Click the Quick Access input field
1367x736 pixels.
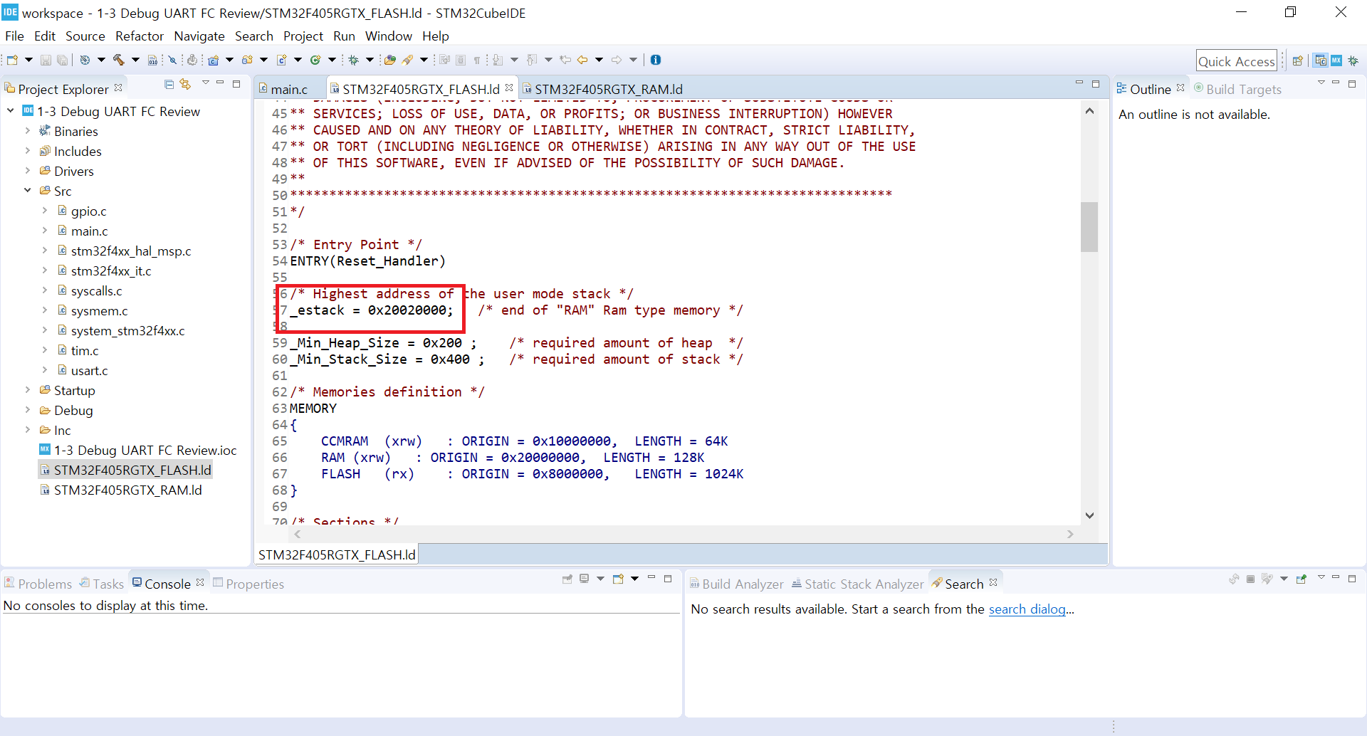coord(1236,61)
